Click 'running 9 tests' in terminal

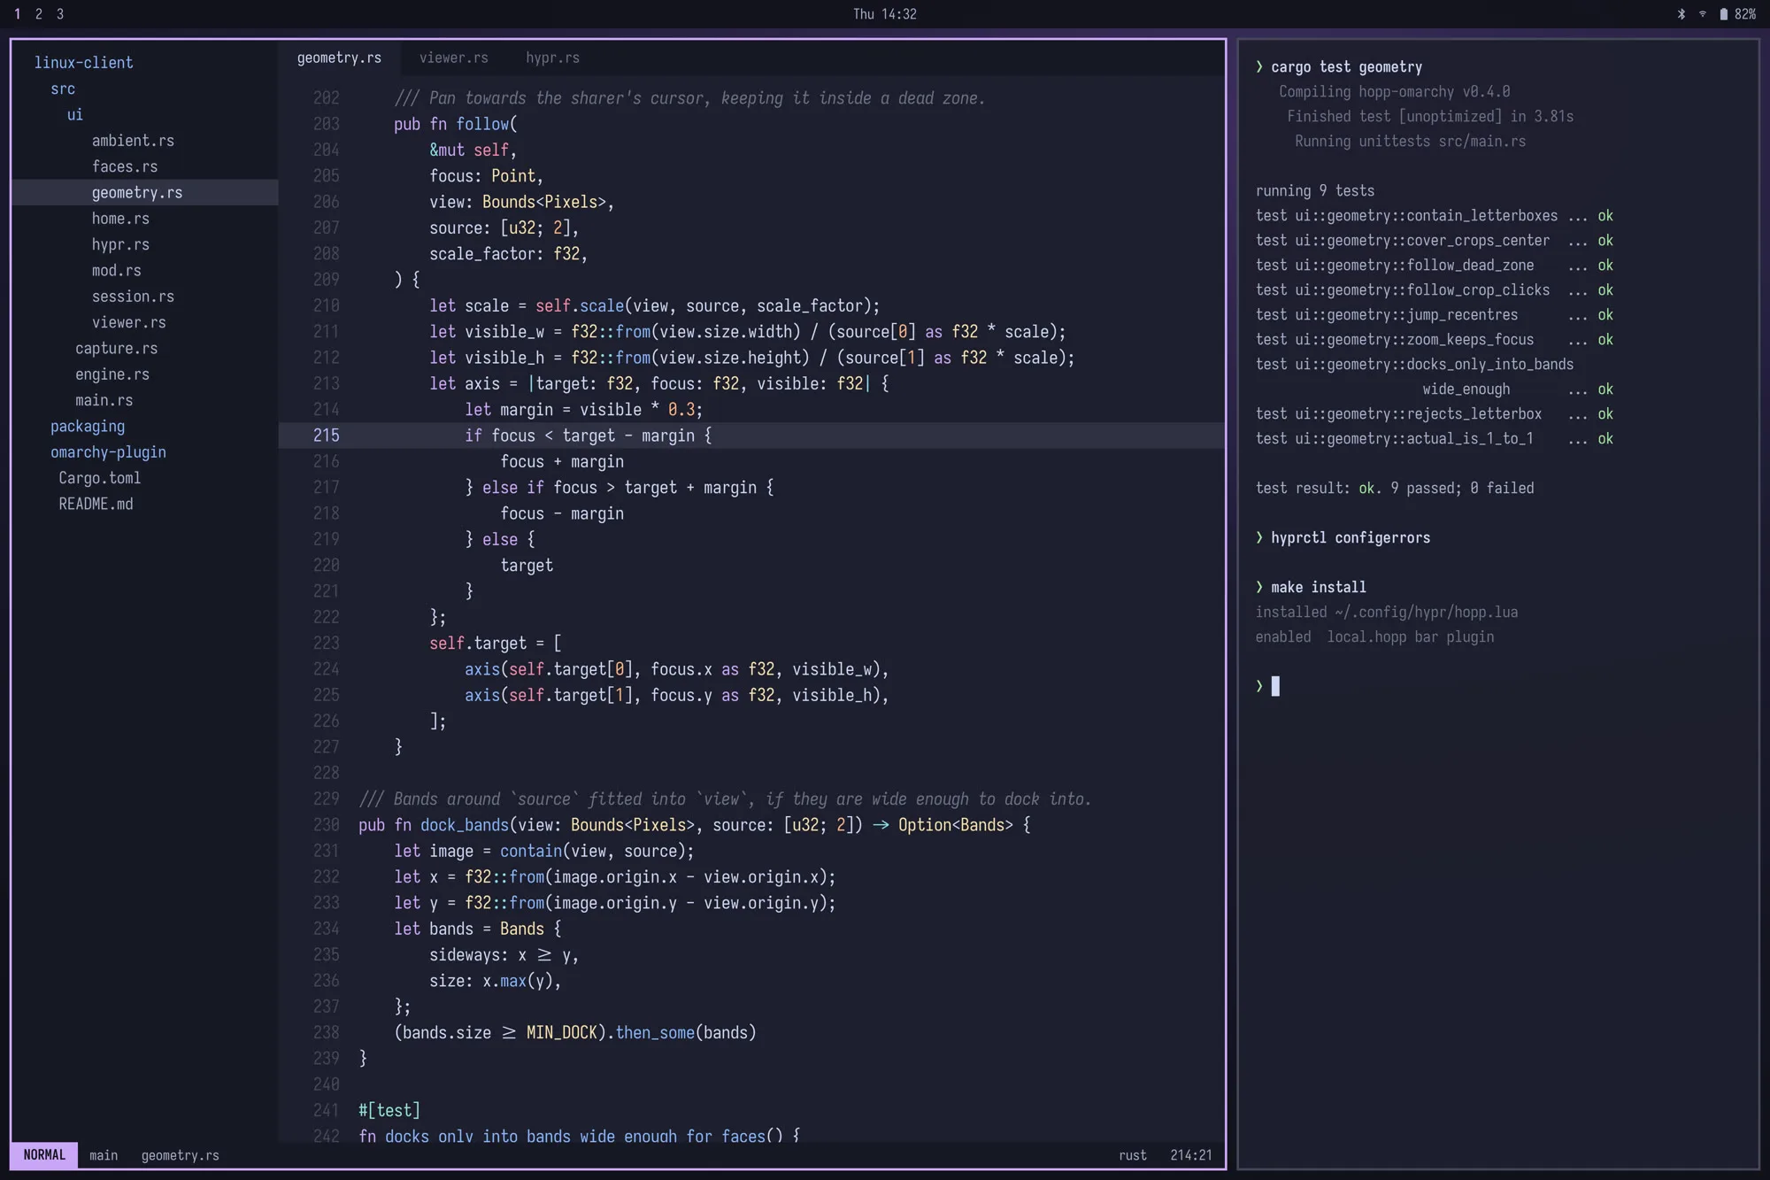coord(1314,191)
